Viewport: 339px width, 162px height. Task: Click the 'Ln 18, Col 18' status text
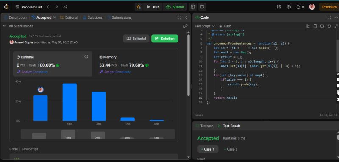pos(328,115)
